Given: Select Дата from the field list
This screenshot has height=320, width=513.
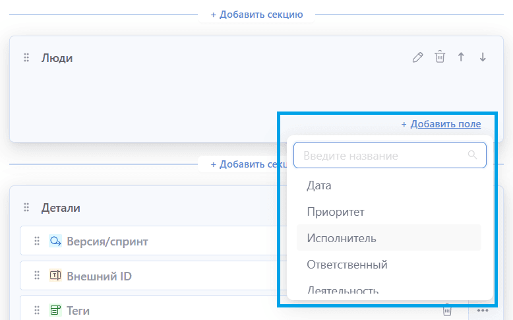Looking at the screenshot, I should [319, 186].
